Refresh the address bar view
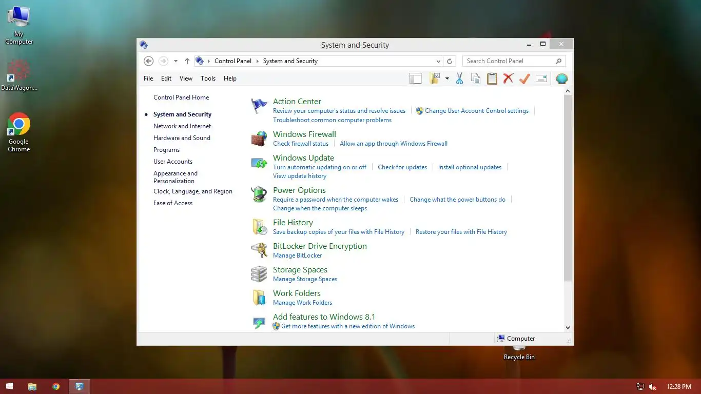Image resolution: width=701 pixels, height=394 pixels. [450, 61]
